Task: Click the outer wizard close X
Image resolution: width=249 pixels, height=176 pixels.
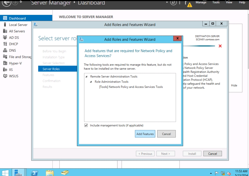Action: tap(221, 24)
